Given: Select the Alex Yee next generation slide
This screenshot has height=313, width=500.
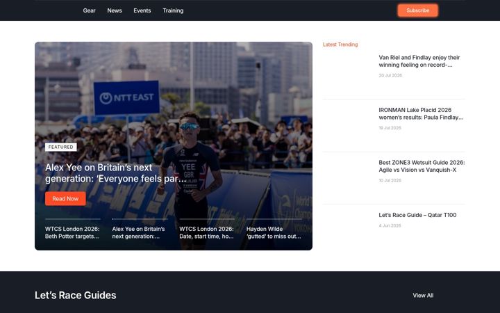Looking at the screenshot, I should tap(140, 232).
